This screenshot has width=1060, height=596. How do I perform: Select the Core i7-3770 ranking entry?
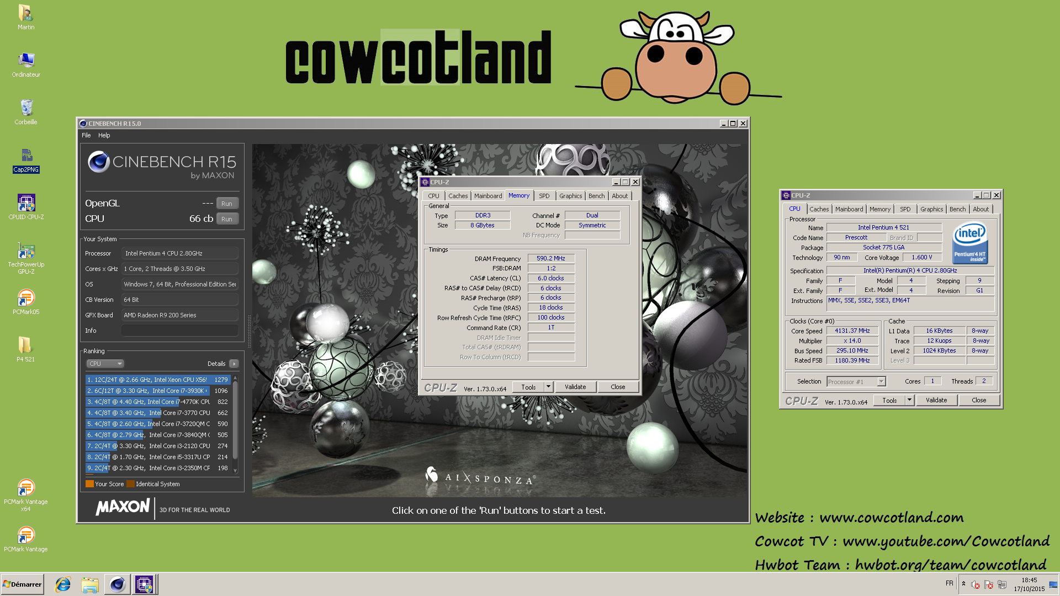tap(157, 413)
